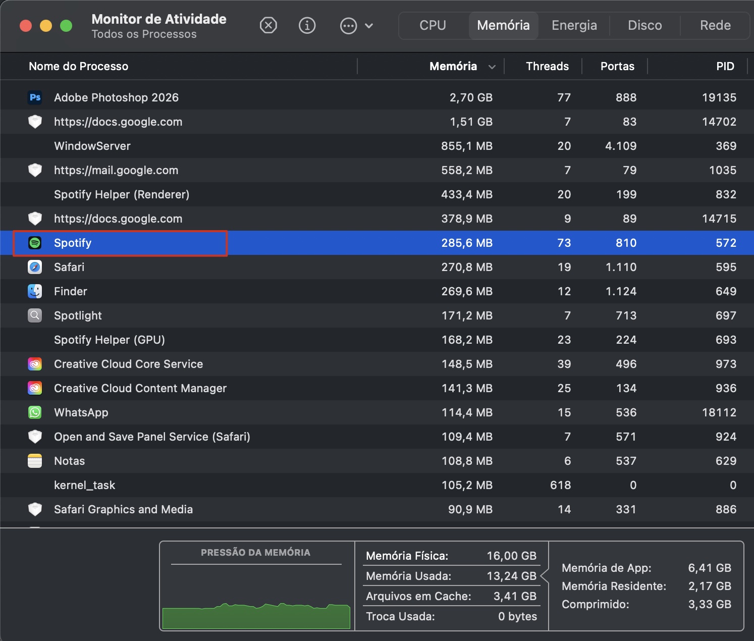The image size is (754, 641).
Task: Click the Finder app icon
Action: click(35, 291)
